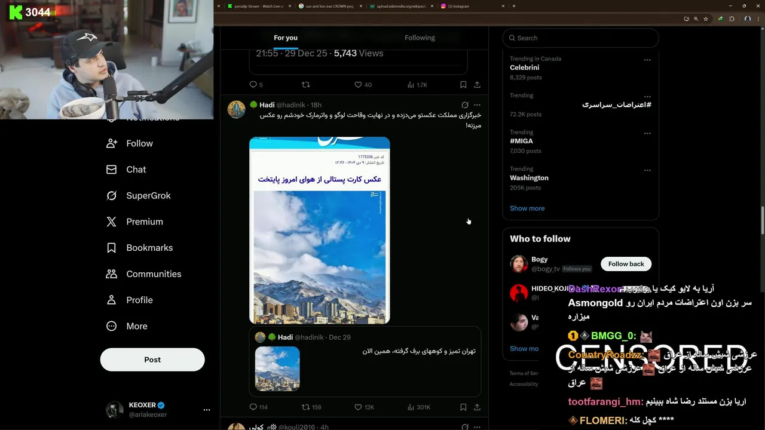
Task: Like the post with 40 likes
Action: (363, 85)
